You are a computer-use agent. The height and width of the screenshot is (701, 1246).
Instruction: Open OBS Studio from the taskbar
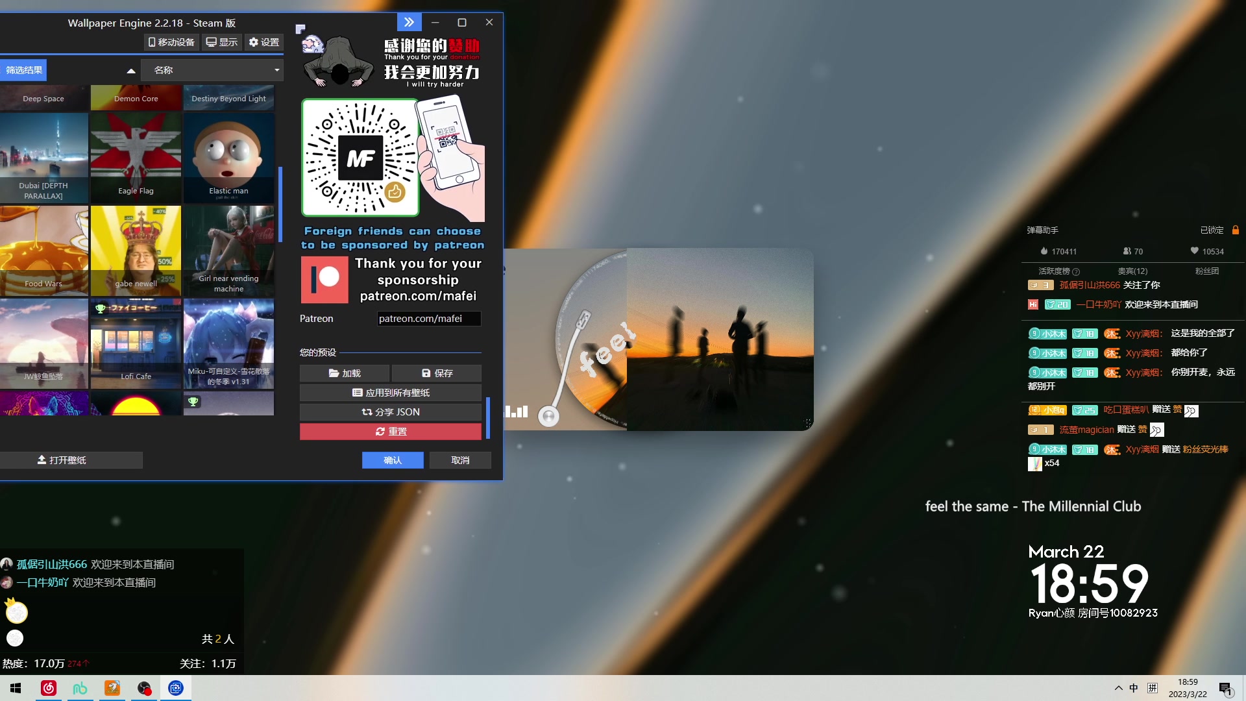[144, 688]
